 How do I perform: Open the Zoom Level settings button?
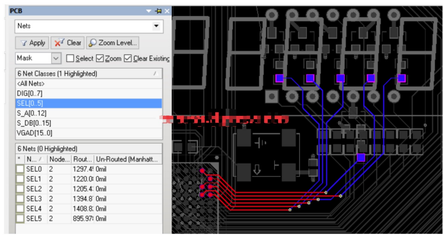(112, 43)
